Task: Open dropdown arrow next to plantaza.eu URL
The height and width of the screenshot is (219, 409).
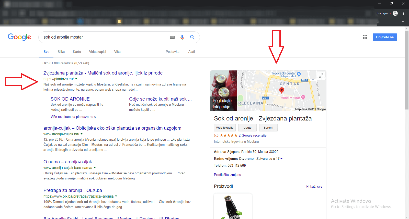Action: click(x=76, y=79)
